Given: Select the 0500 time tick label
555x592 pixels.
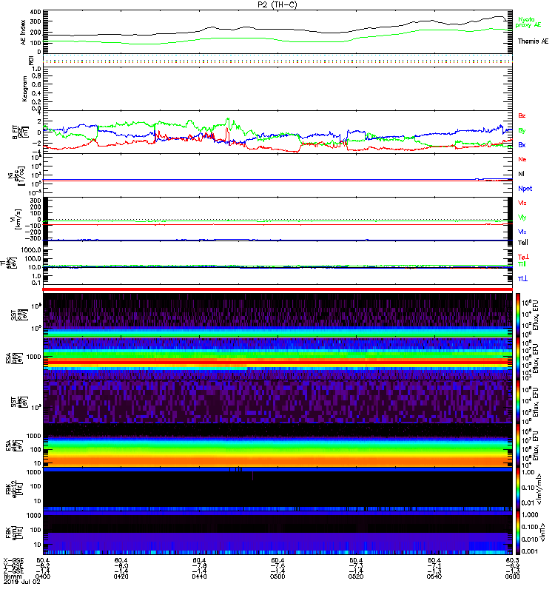Looking at the screenshot, I should tap(277, 576).
